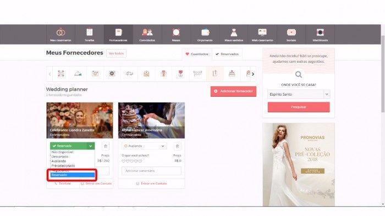
Task: Open the Espírito Santo location dropdown
Action: pyautogui.click(x=299, y=94)
